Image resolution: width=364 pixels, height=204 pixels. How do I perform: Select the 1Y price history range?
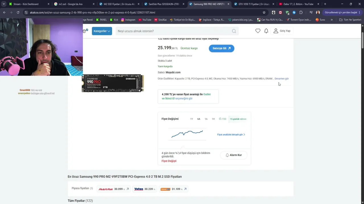pos(191,119)
